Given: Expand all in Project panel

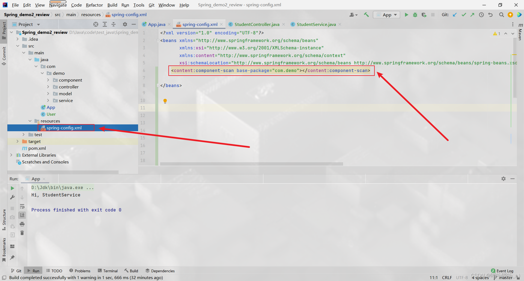Looking at the screenshot, I should point(105,24).
